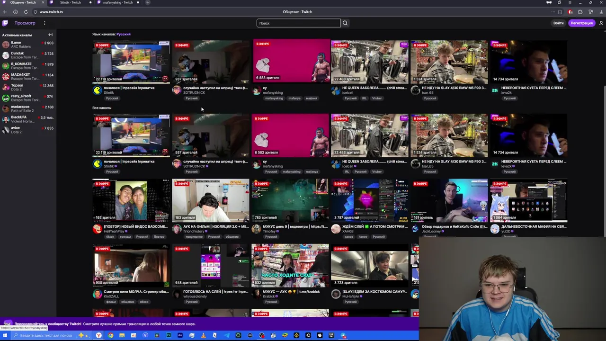Open Google Chrome from taskbar
The height and width of the screenshot is (341, 606).
click(110, 335)
